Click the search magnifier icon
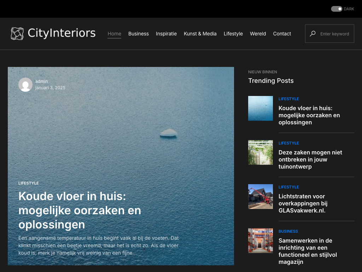The width and height of the screenshot is (362, 272). [313, 34]
